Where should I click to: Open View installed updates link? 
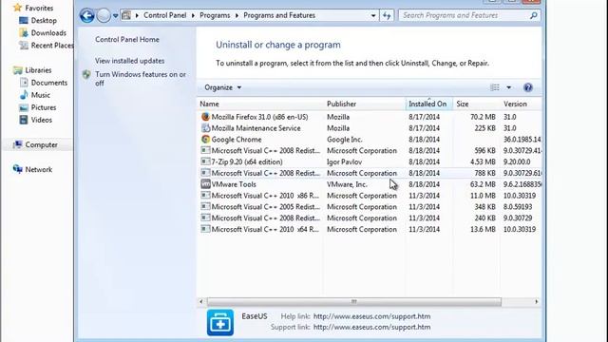(x=129, y=61)
